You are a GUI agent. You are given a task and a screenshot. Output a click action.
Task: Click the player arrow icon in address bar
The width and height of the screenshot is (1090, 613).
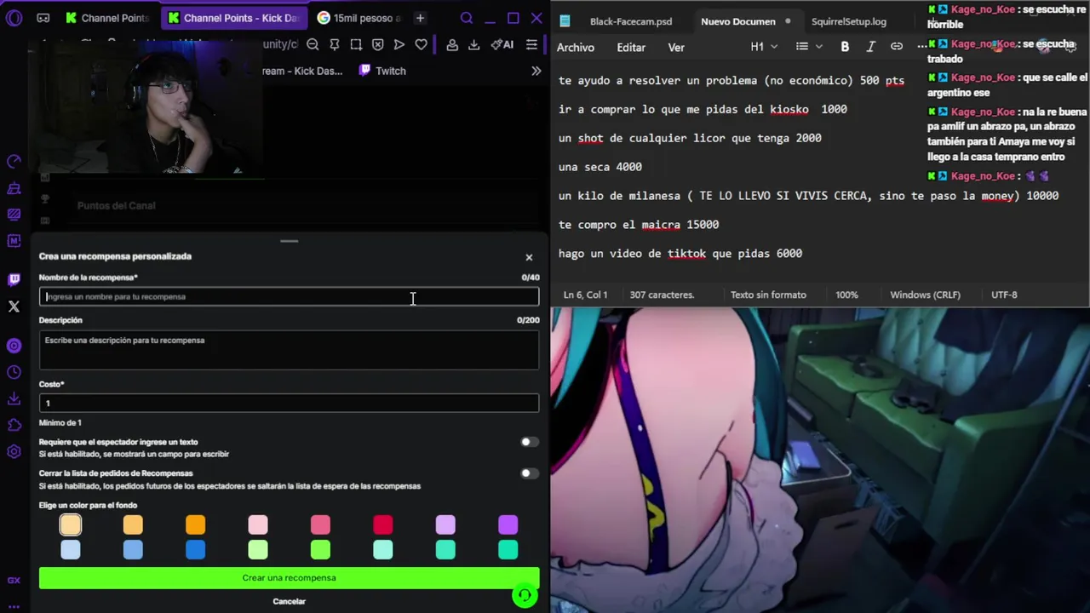pos(399,44)
